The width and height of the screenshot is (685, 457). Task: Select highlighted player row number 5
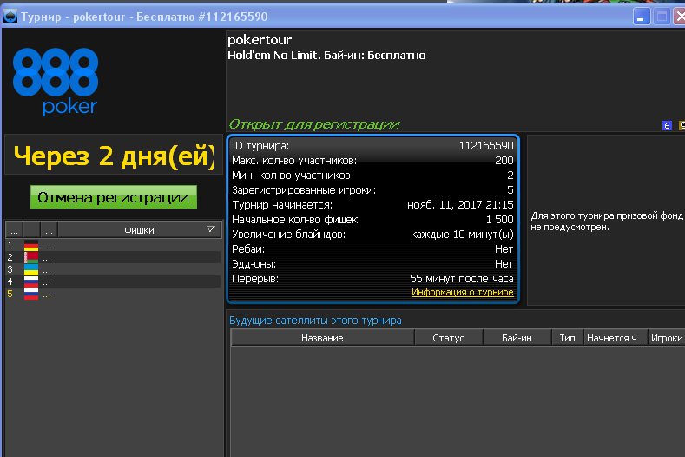pos(113,295)
